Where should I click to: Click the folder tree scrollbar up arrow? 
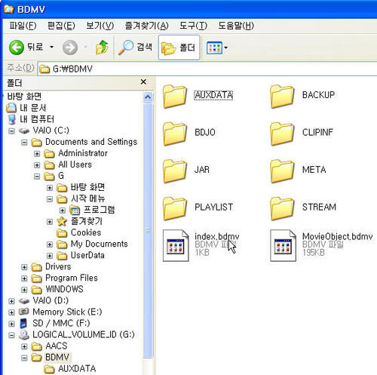tap(148, 97)
